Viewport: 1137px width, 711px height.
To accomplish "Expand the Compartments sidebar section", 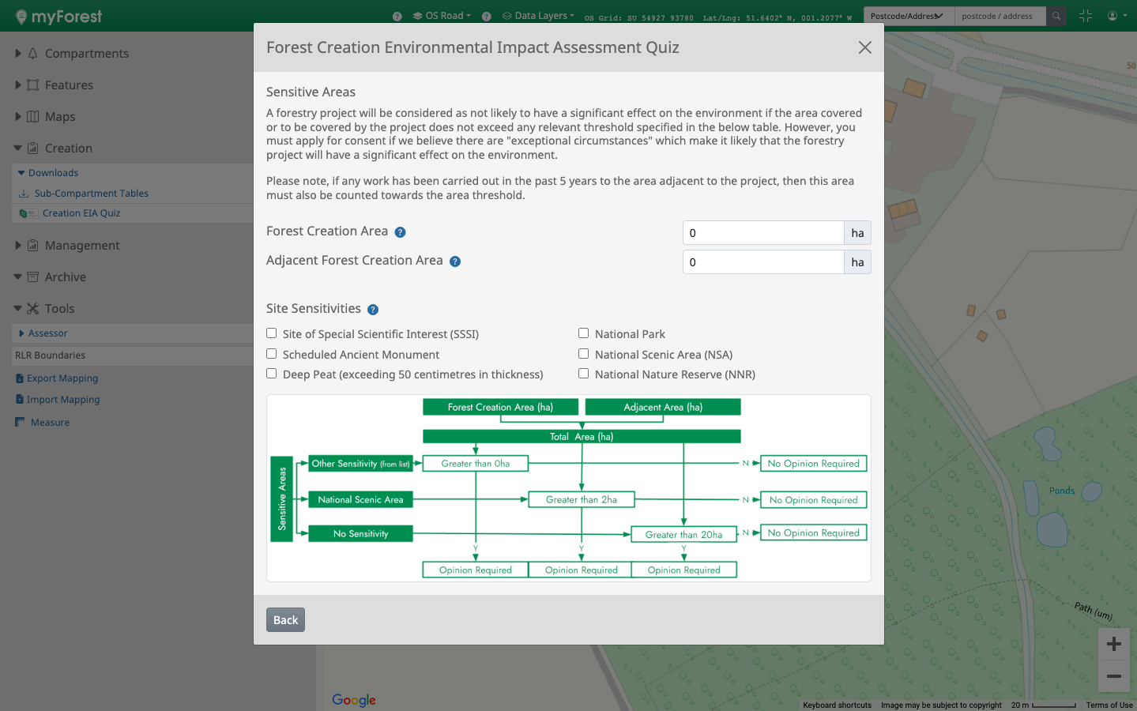I will (86, 54).
